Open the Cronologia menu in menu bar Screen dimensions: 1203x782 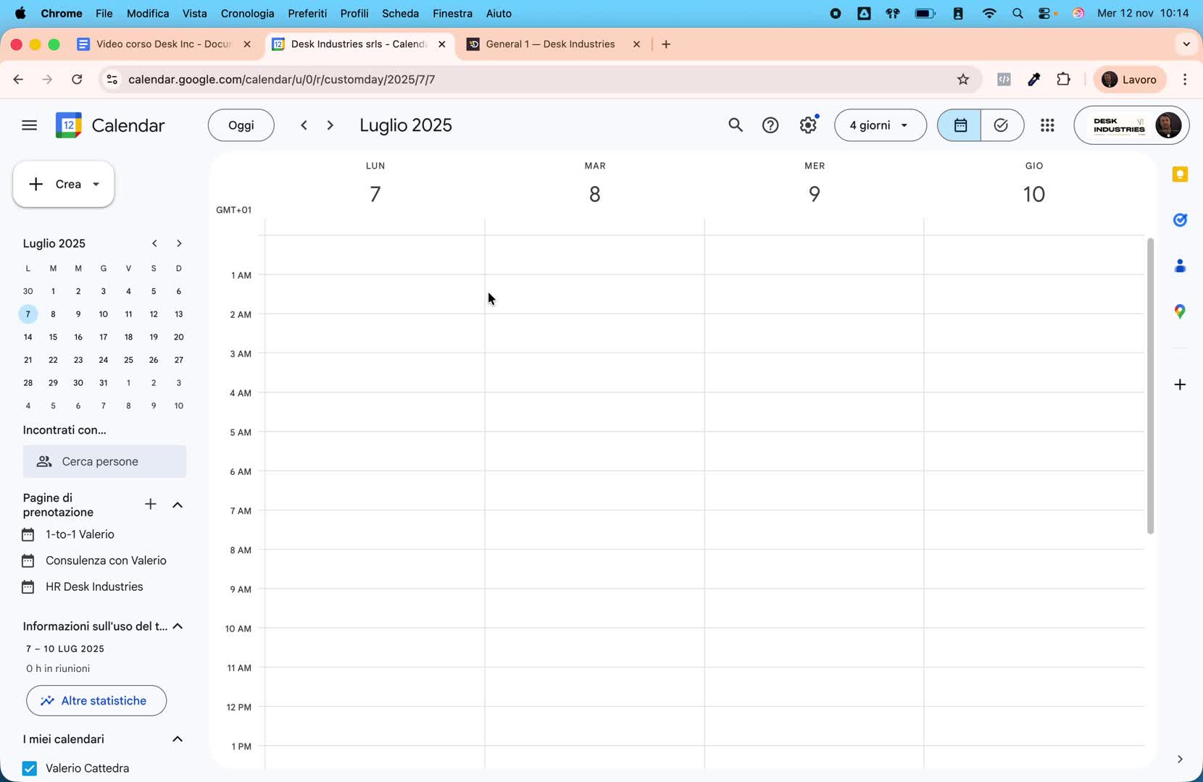click(x=247, y=13)
